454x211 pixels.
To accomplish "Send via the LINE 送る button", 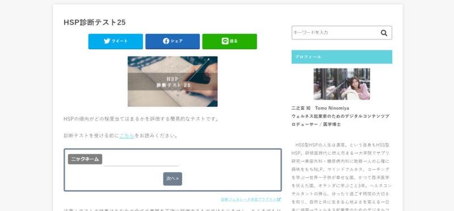I will [229, 41].
